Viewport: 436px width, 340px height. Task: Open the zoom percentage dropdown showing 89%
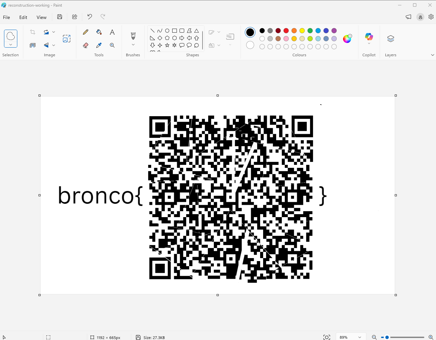pyautogui.click(x=351, y=337)
